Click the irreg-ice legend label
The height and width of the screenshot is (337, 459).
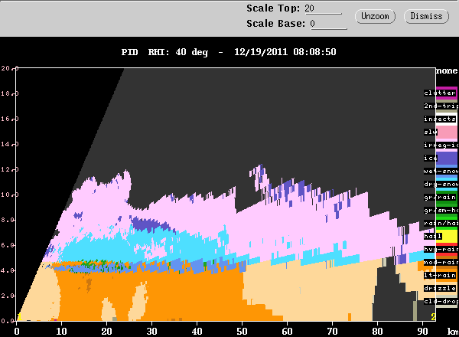[x=441, y=145]
